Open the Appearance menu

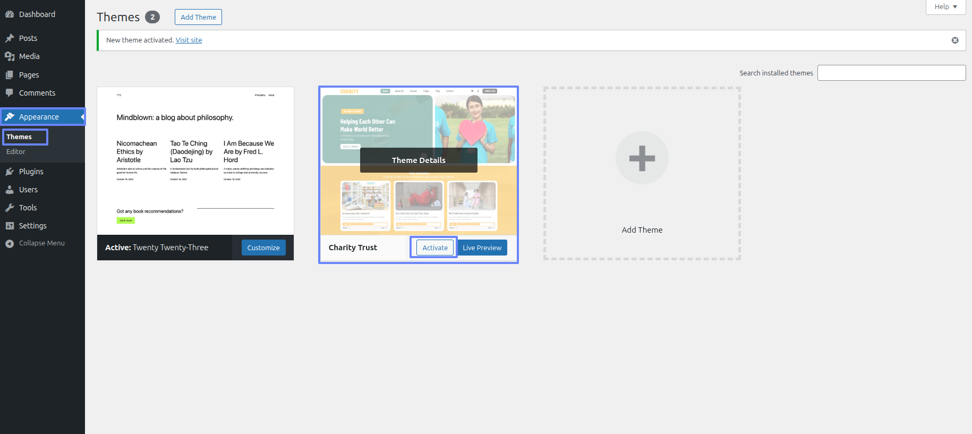click(39, 117)
